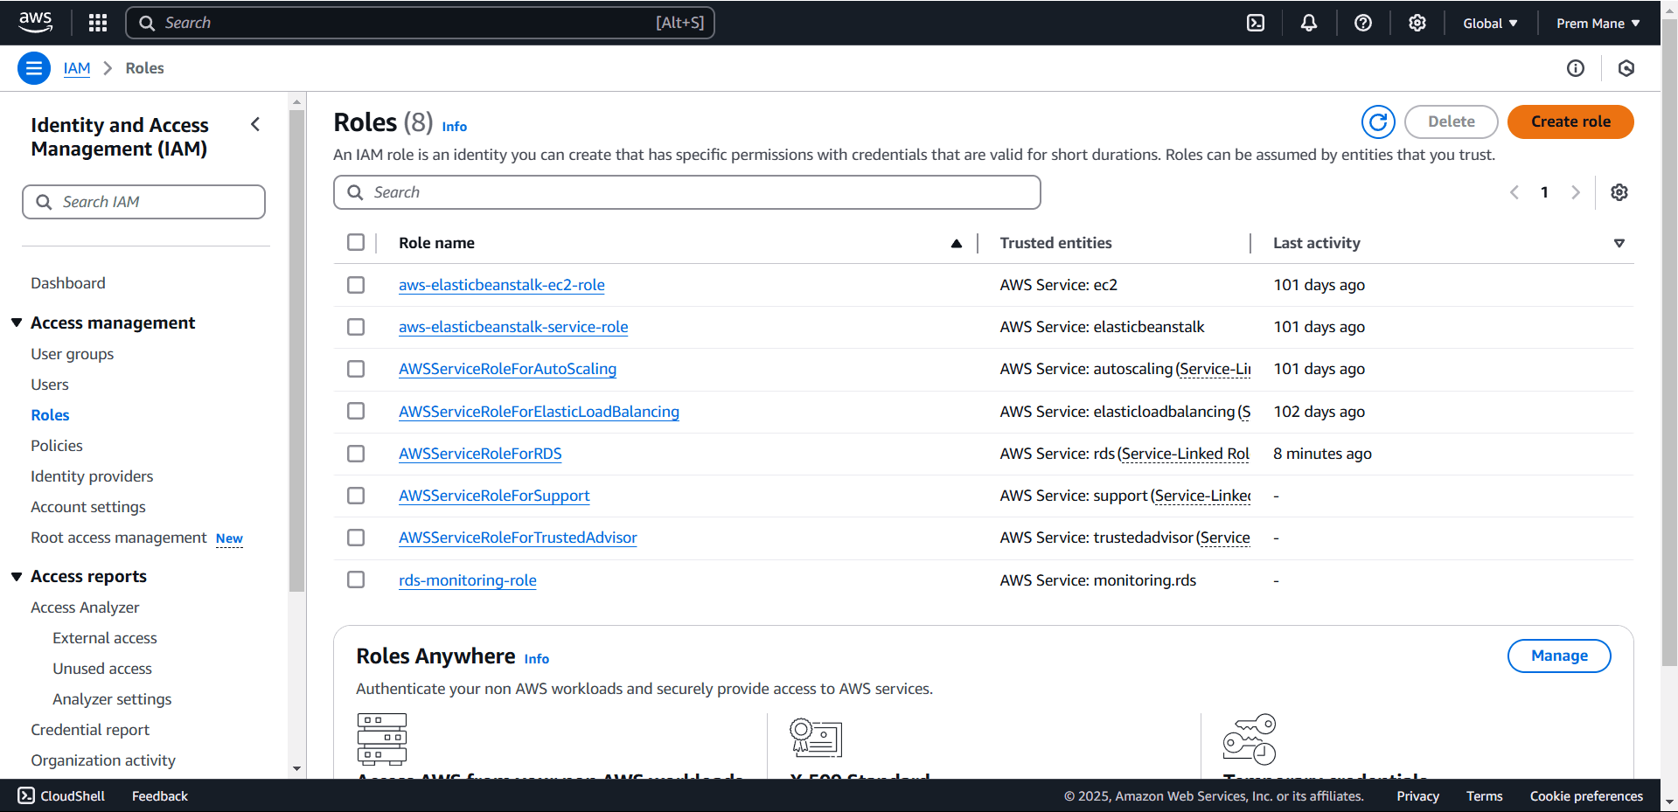Open Root access management item
The height and width of the screenshot is (812, 1678).
point(119,538)
